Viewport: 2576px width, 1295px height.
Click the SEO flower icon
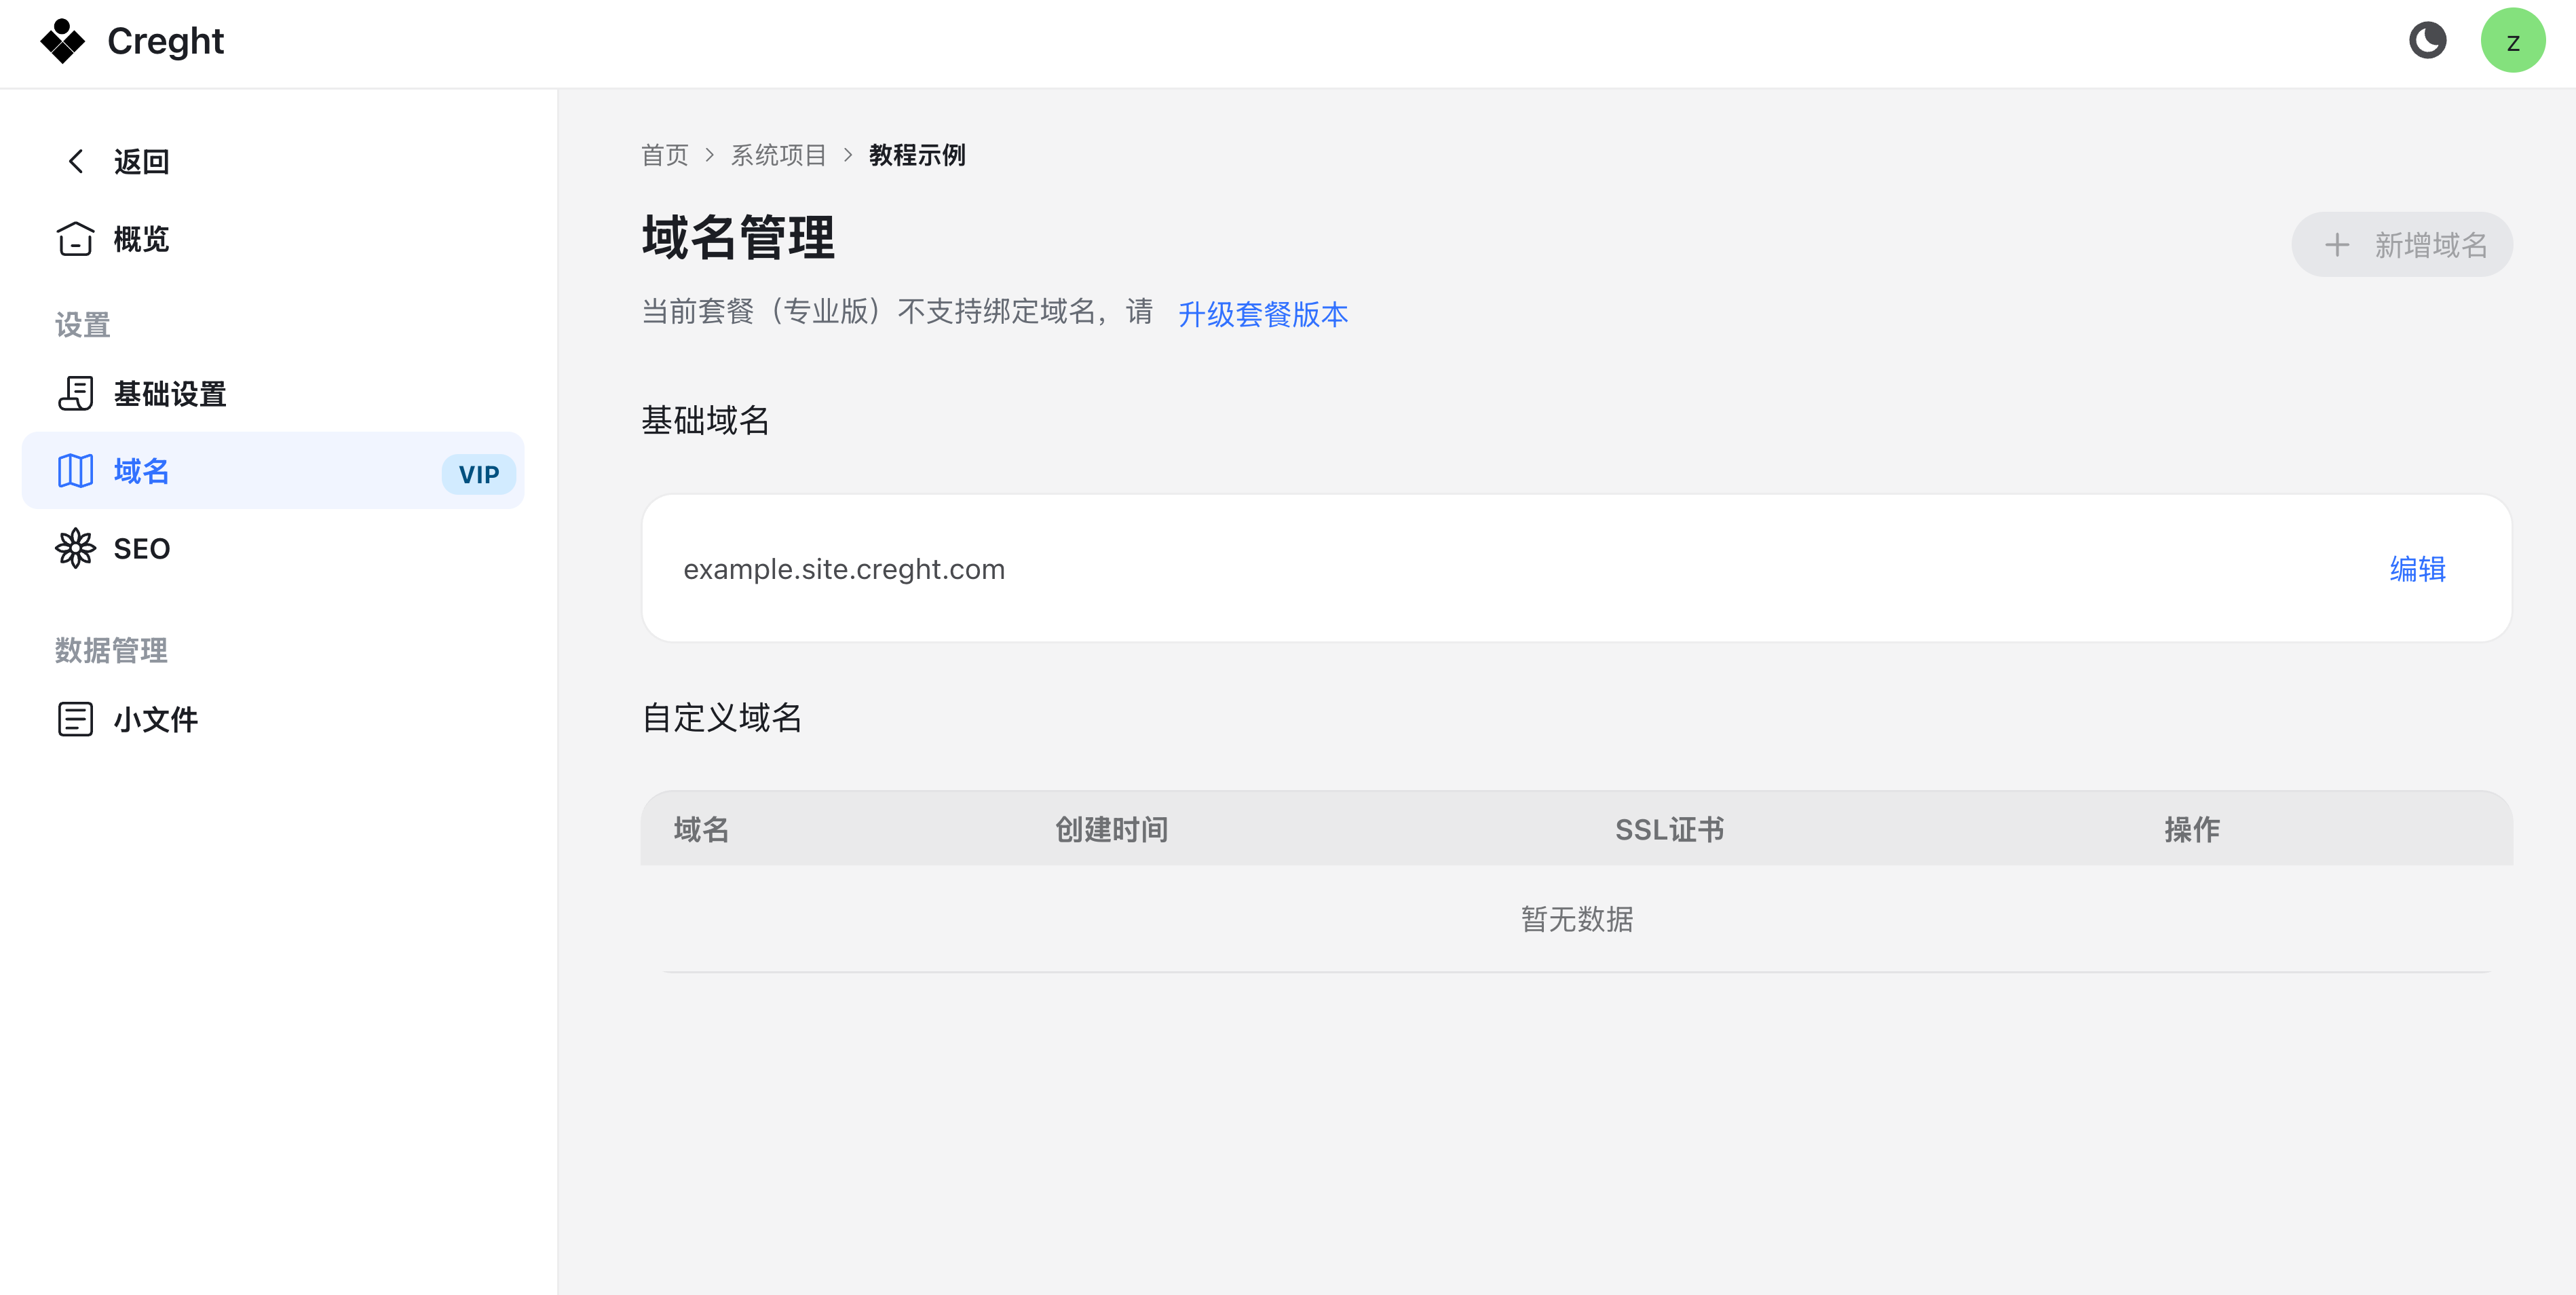[76, 548]
